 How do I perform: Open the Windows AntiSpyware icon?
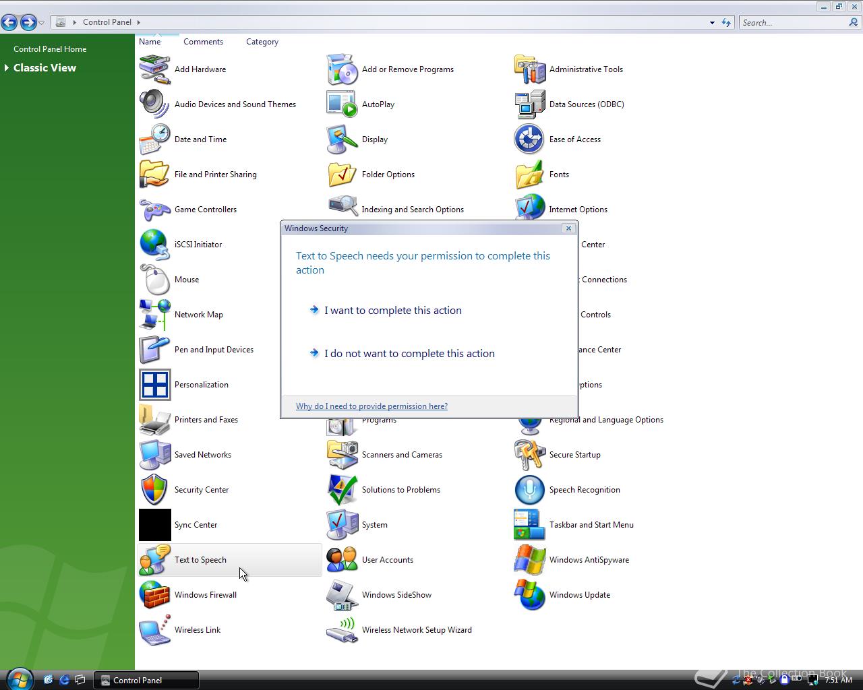click(x=529, y=560)
